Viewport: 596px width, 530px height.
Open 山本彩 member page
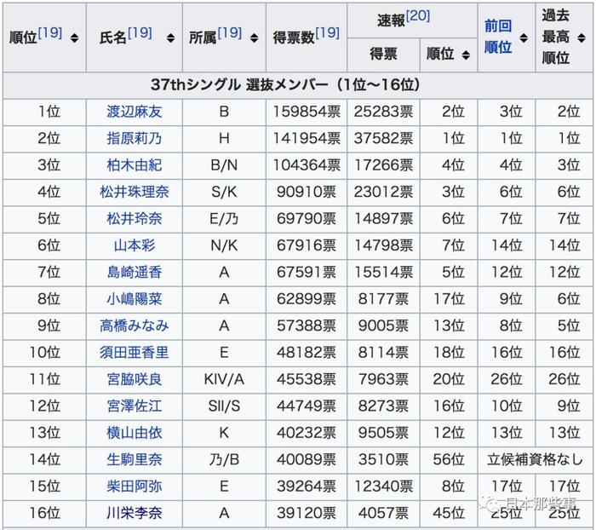tap(135, 245)
